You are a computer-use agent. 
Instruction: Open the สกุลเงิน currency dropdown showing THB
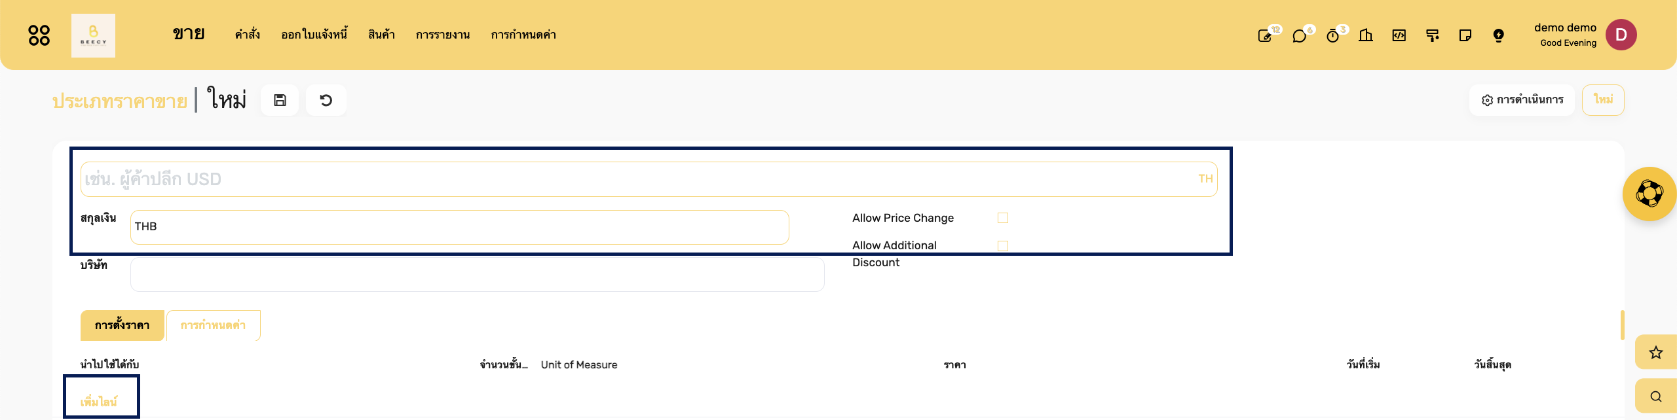point(460,227)
